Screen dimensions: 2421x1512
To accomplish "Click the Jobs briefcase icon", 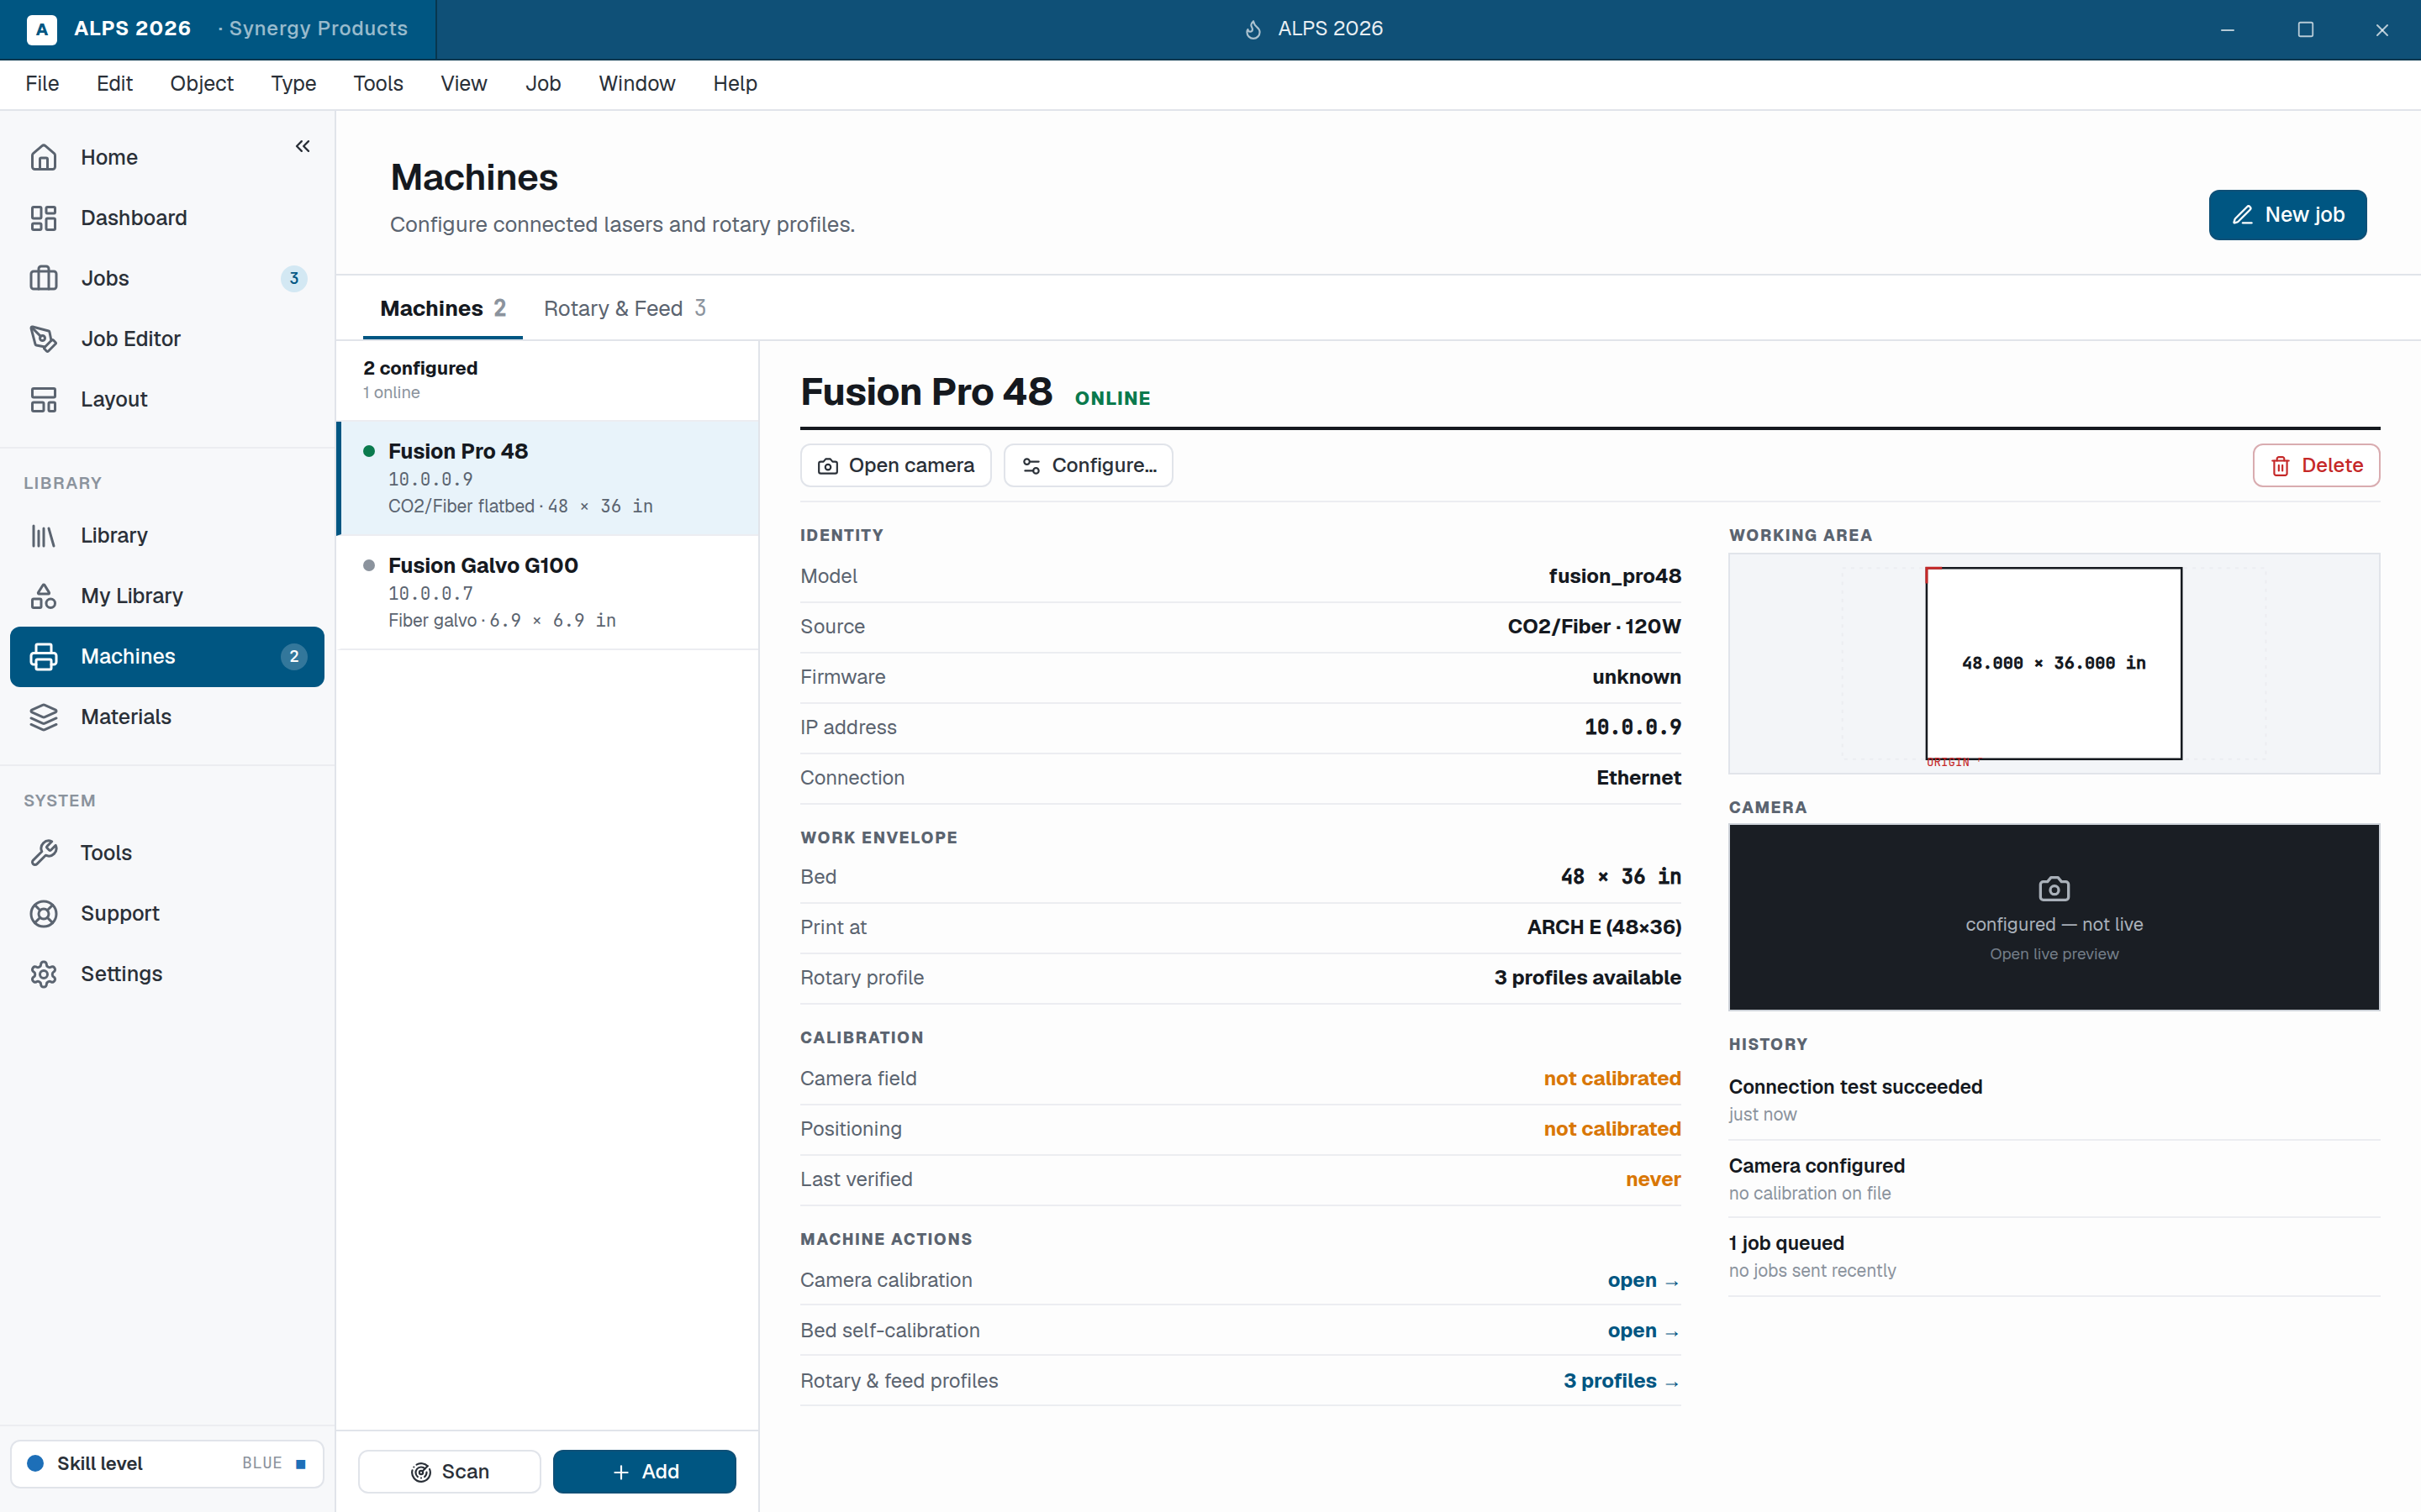I will [x=43, y=278].
